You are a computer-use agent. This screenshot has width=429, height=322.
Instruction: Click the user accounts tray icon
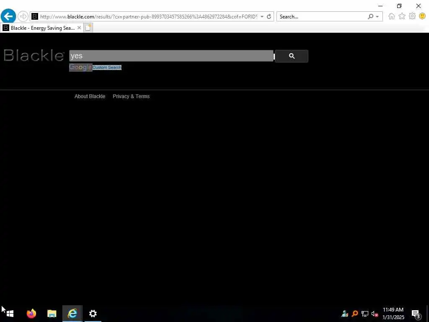click(345, 314)
